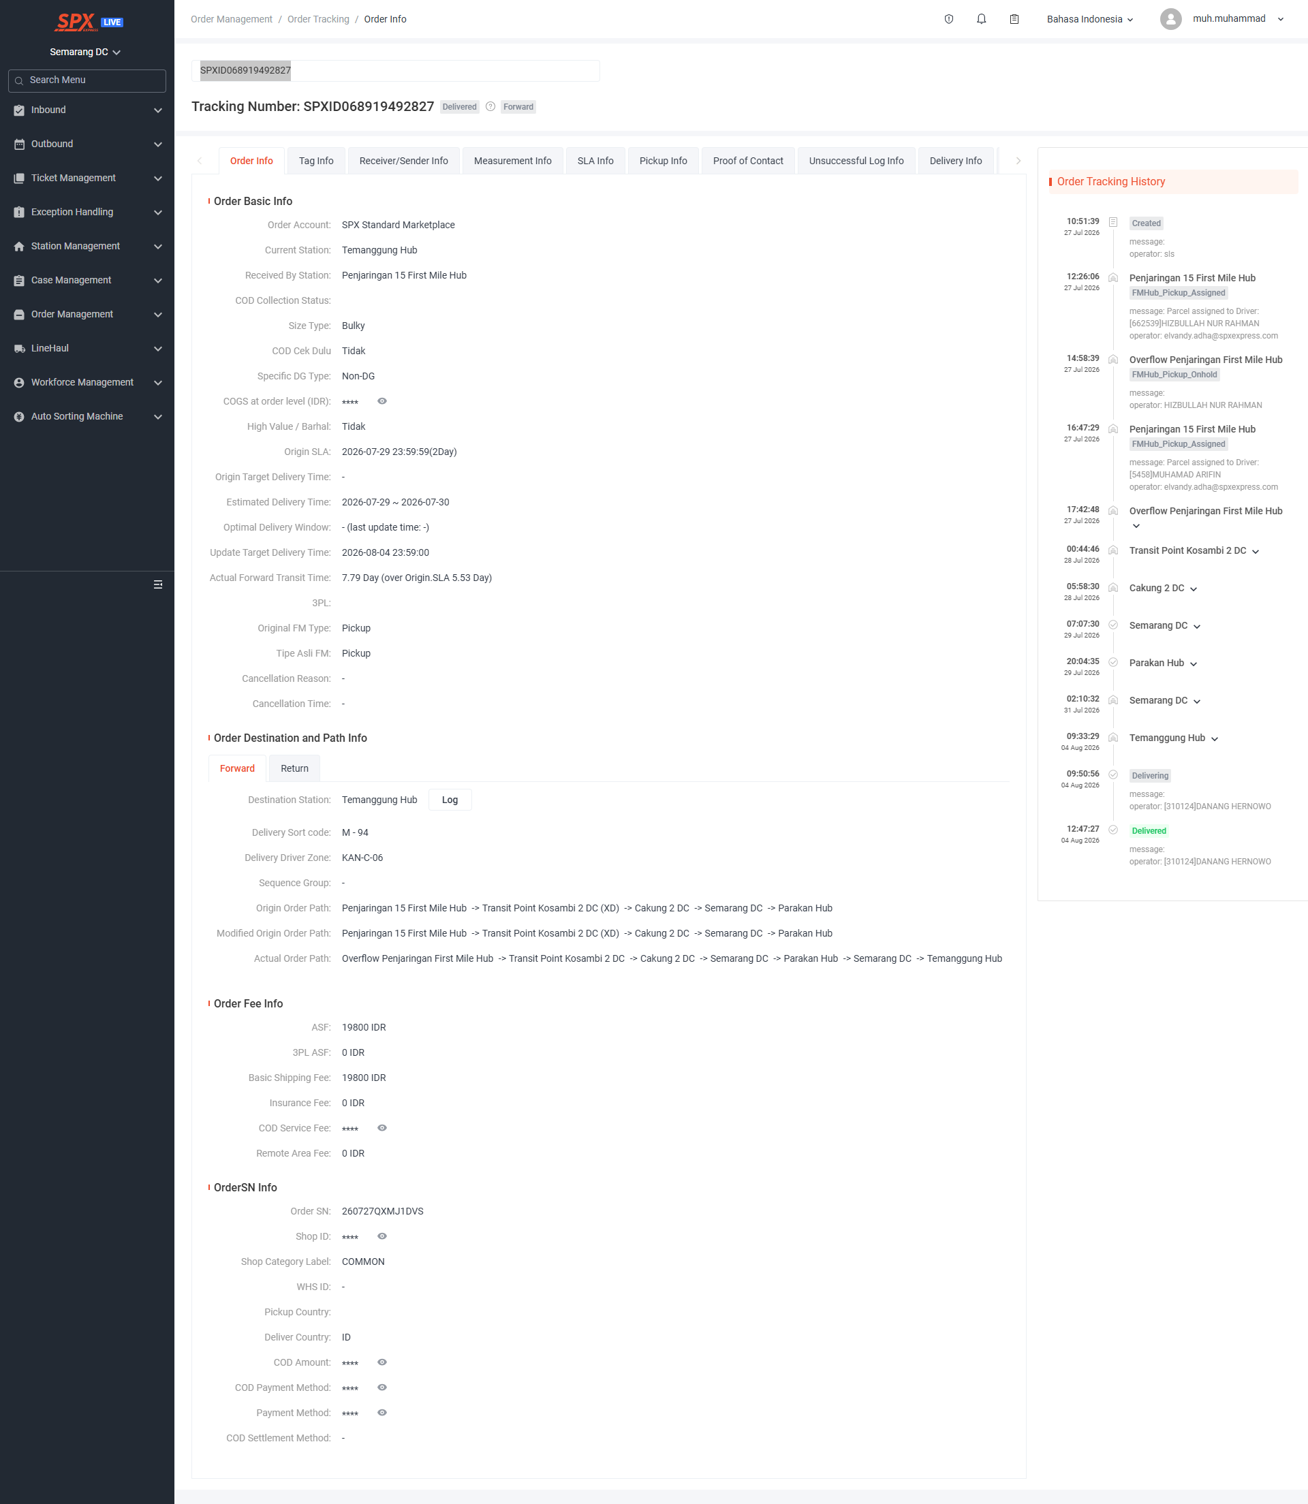Viewport: 1308px width, 1504px height.
Task: Go to Order Tracking breadcrumb
Action: coord(318,19)
